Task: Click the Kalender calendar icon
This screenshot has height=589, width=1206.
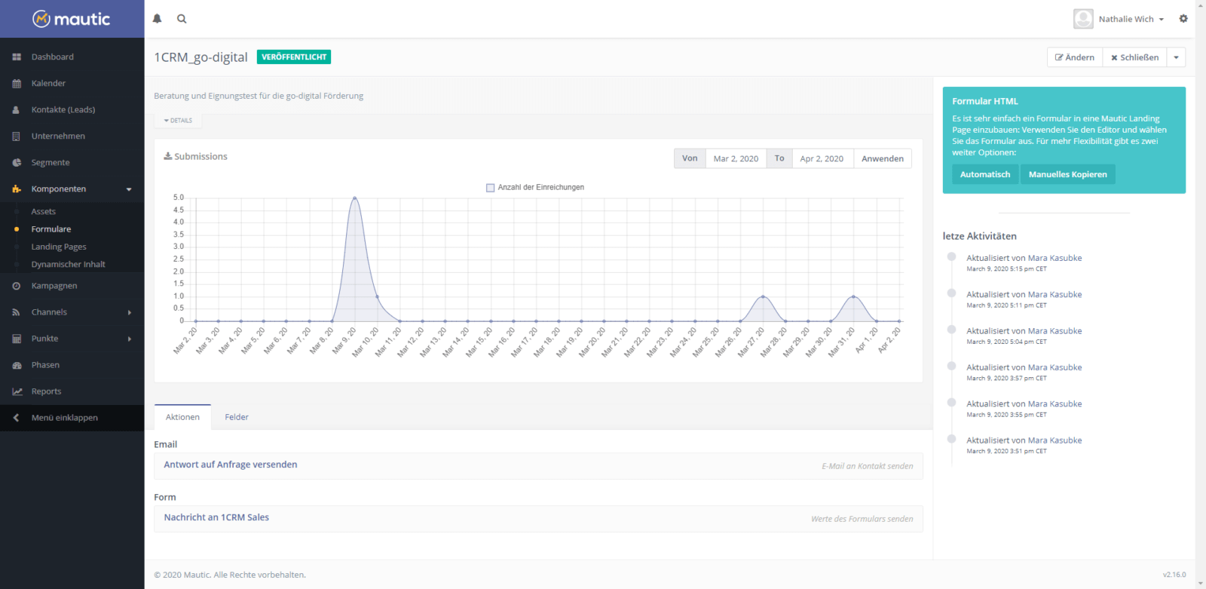Action: 17,84
